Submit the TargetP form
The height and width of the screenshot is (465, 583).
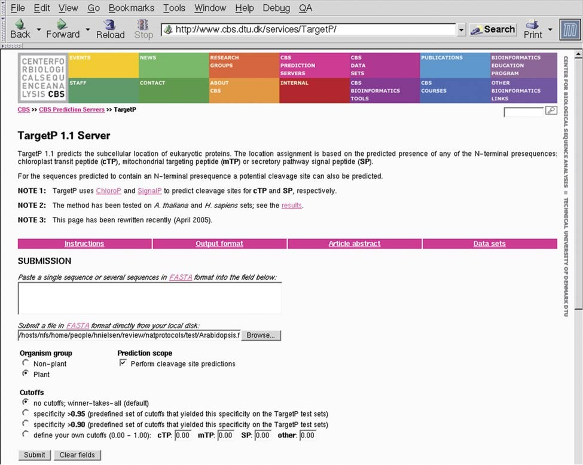pos(35,455)
